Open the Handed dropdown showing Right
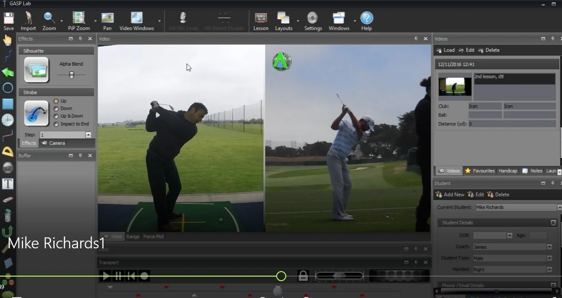The height and width of the screenshot is (298, 562). (549, 269)
